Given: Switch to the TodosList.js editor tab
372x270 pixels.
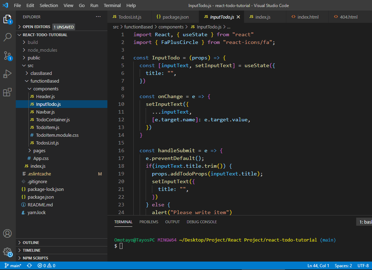Looking at the screenshot, I should tap(129, 17).
